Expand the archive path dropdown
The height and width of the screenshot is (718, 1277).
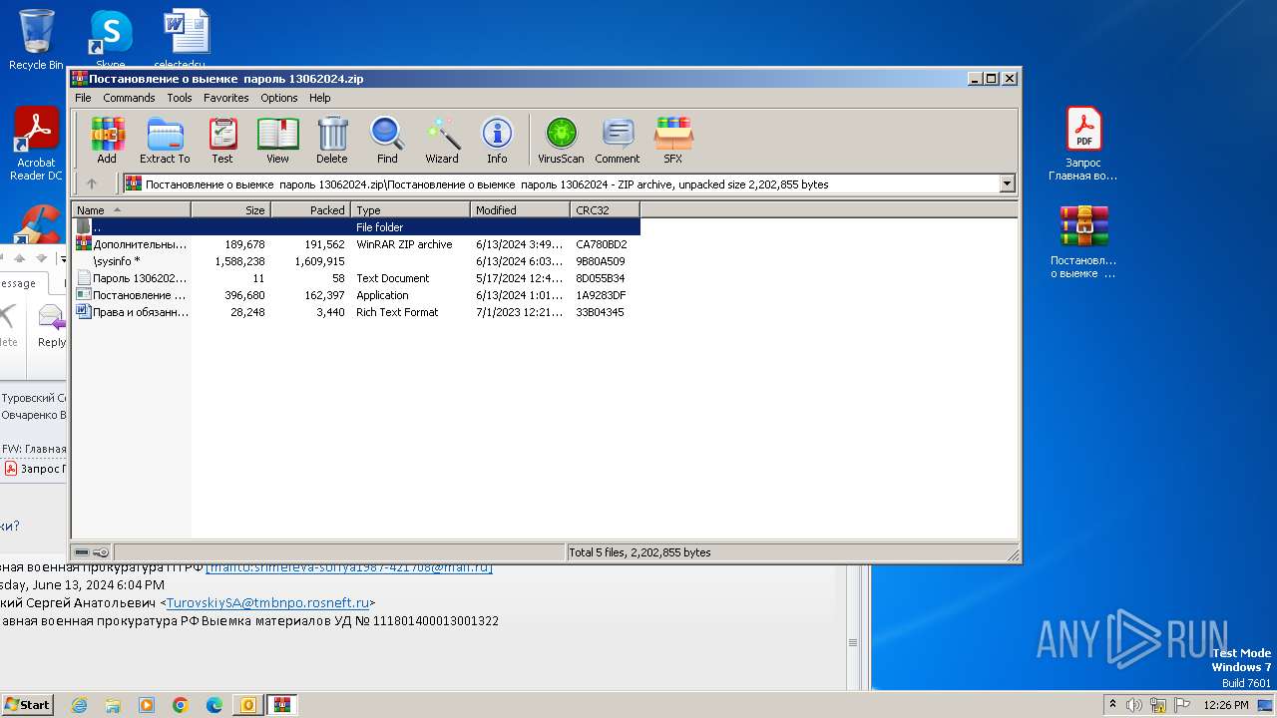[1007, 183]
